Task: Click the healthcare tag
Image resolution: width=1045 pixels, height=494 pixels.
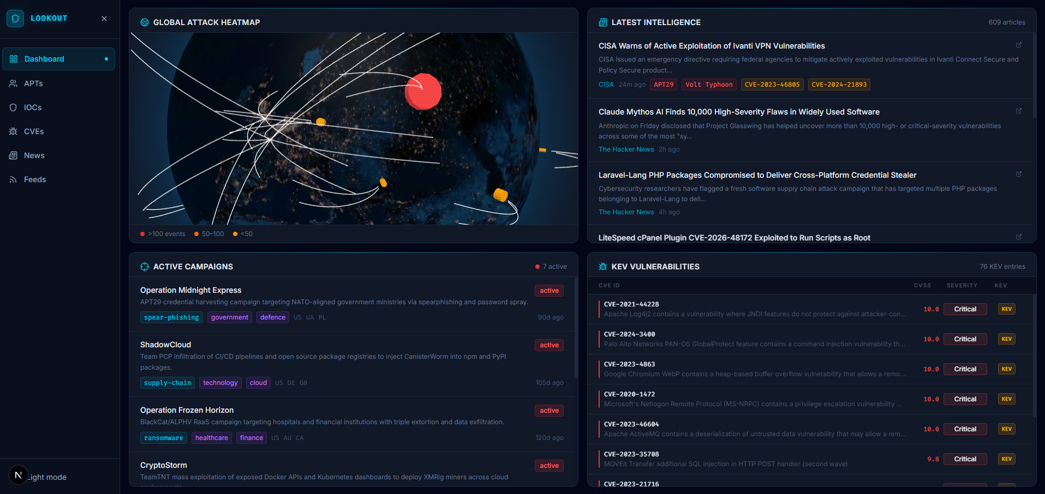Action: coord(212,438)
